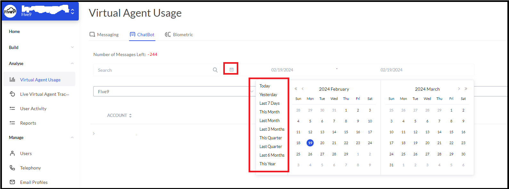
Task: Select March 15 in the calendar
Action: [x=451, y=132]
